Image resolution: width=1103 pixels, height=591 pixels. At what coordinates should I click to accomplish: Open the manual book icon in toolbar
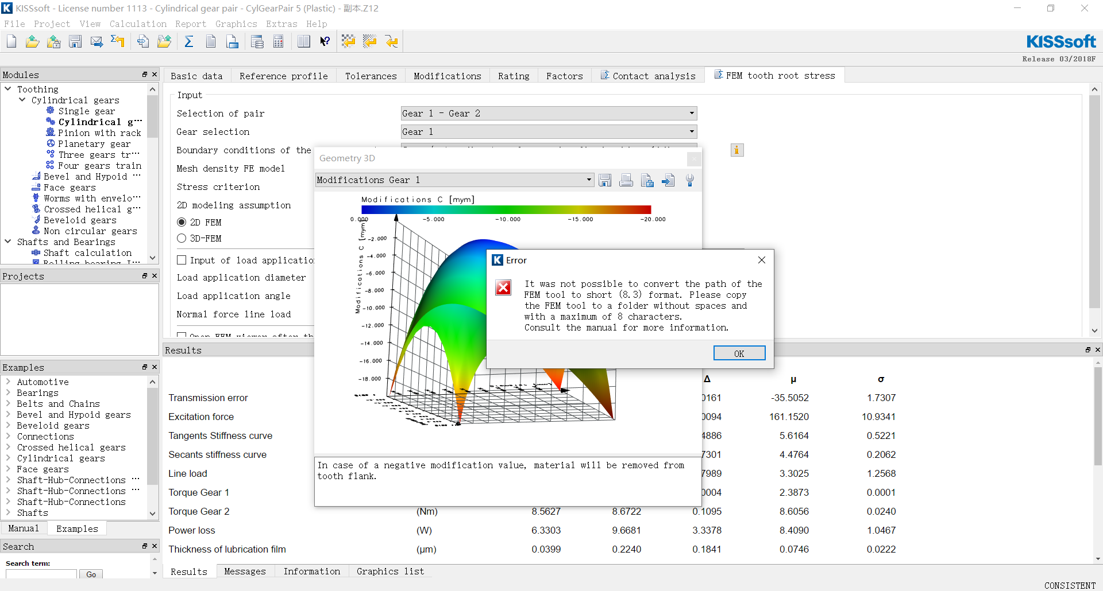coord(304,41)
